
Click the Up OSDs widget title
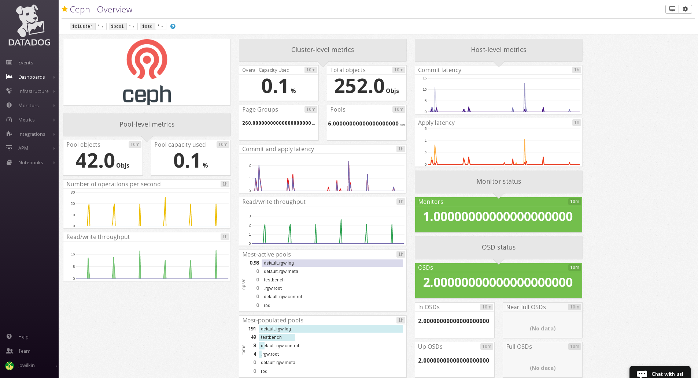431,347
